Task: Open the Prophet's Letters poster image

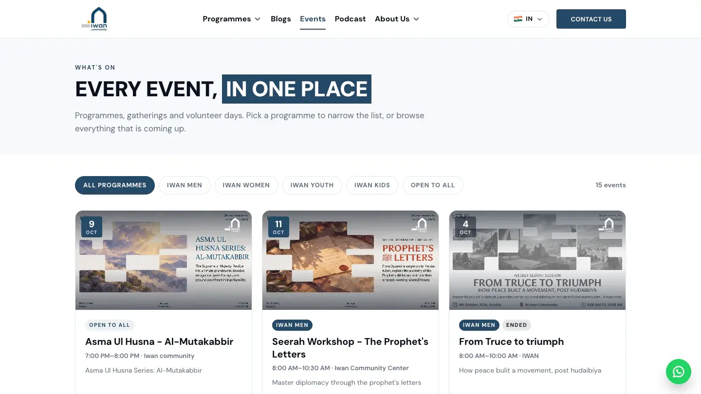Action: pyautogui.click(x=350, y=260)
